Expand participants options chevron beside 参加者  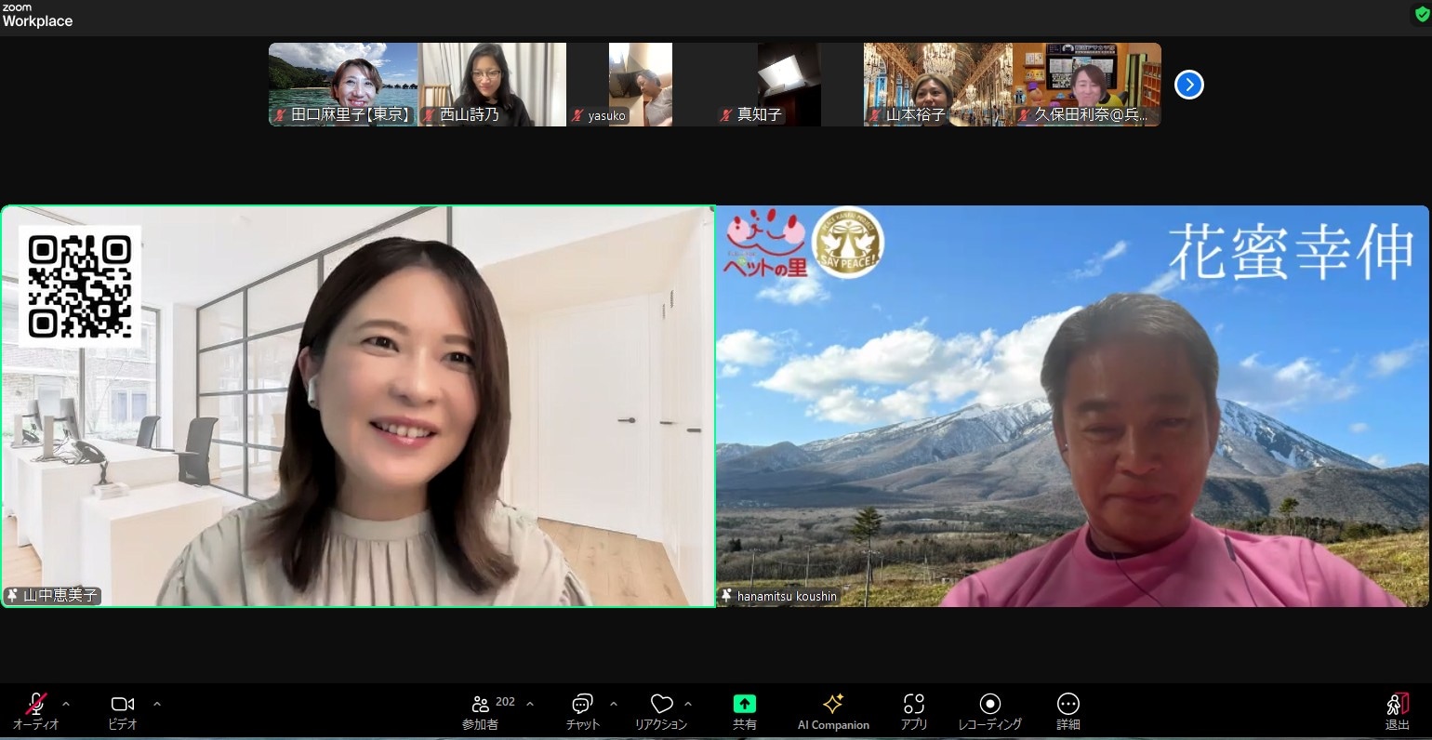coord(530,704)
